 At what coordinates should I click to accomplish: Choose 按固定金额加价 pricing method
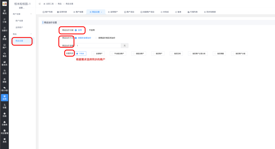tap(83, 38)
